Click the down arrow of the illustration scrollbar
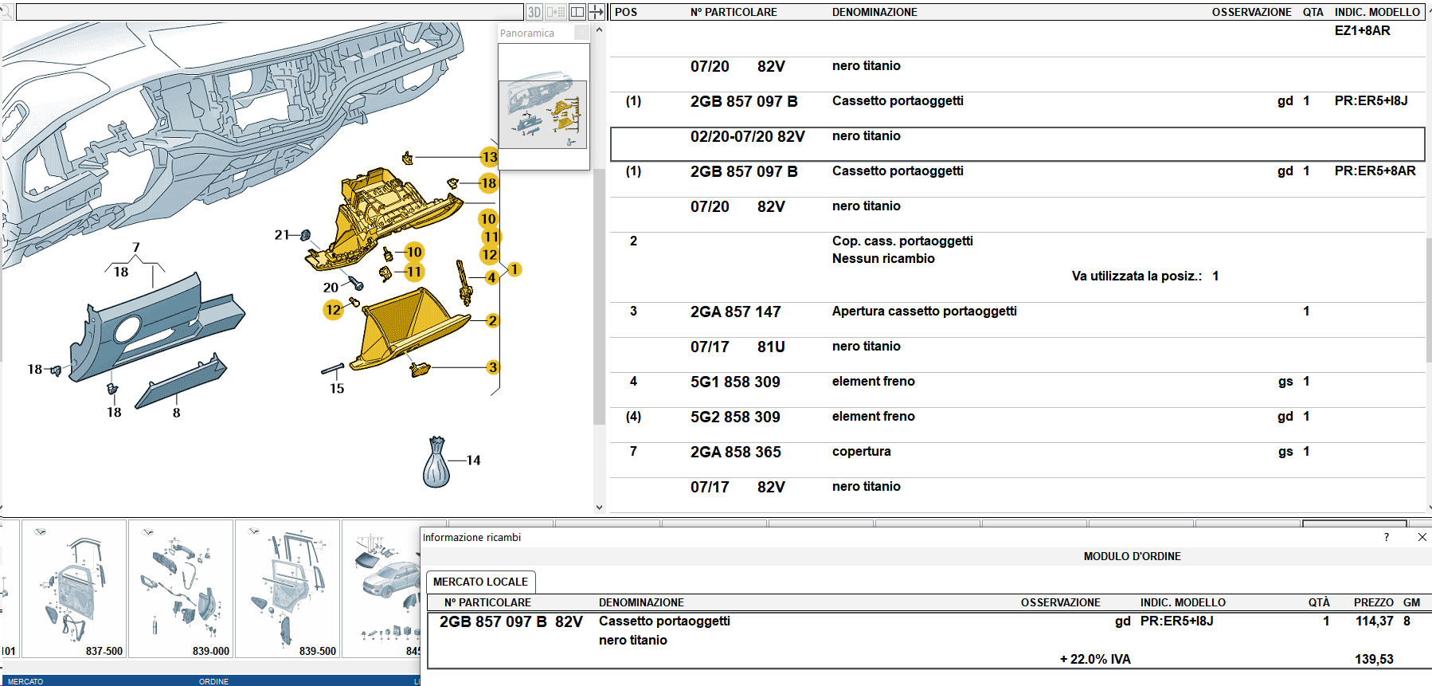The width and height of the screenshot is (1432, 686). click(599, 507)
